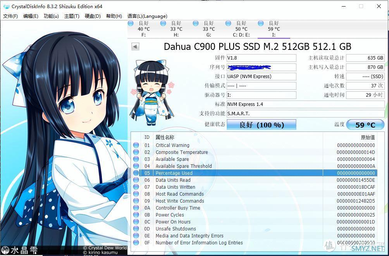The height and width of the screenshot is (256, 389).
Task: Click status icon of Power On Hours row
Action: click(136, 222)
